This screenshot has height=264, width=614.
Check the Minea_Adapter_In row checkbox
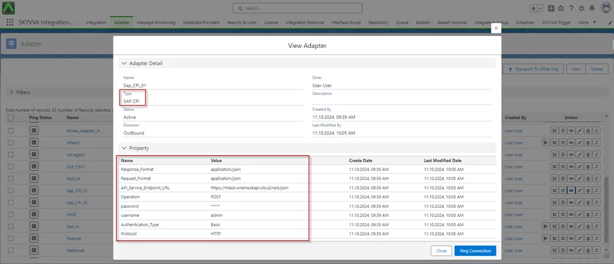click(x=10, y=130)
